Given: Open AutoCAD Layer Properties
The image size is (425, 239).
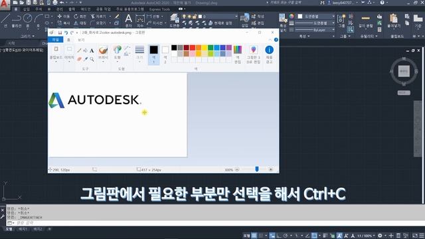Looking at the screenshot, I should point(174,21).
